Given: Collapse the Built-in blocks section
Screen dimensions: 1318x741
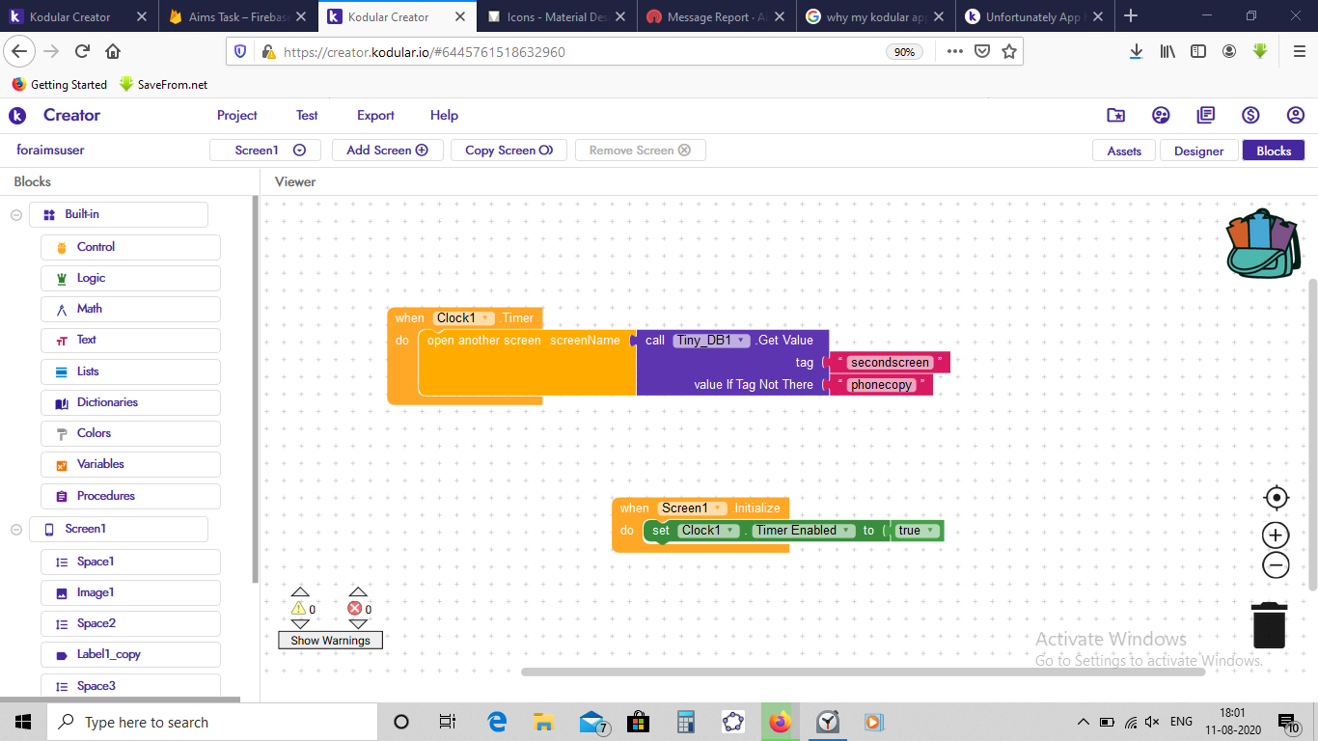Looking at the screenshot, I should click(x=16, y=215).
